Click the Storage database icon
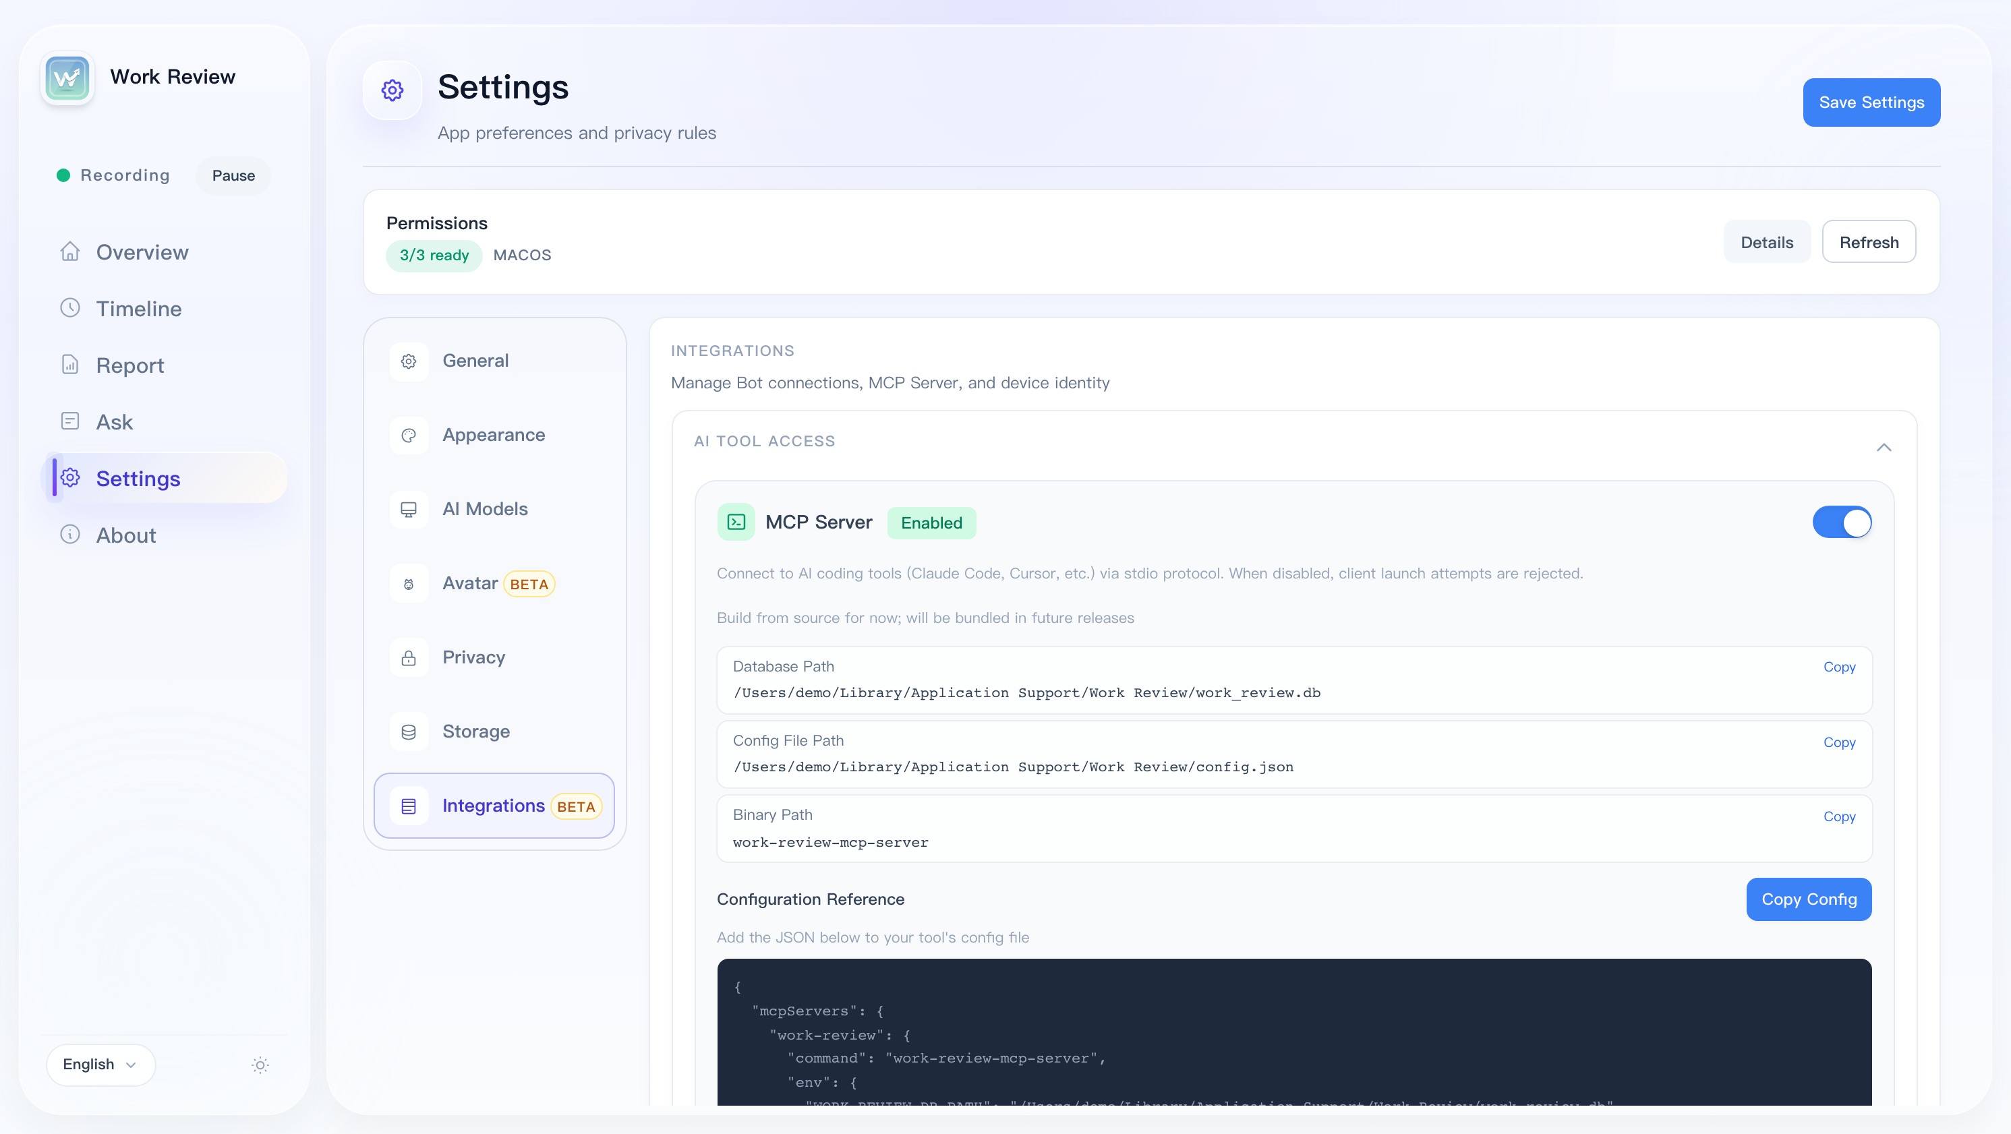The image size is (2011, 1134). click(408, 732)
